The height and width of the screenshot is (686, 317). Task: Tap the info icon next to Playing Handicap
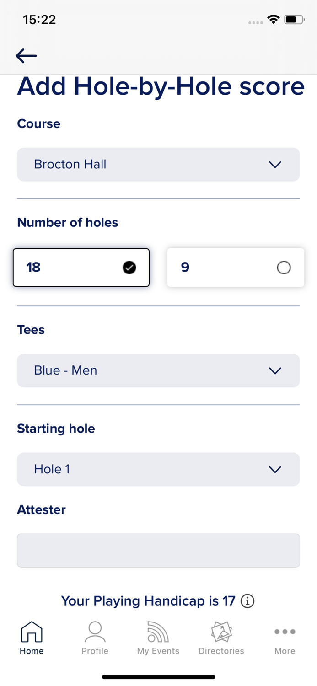point(247,601)
